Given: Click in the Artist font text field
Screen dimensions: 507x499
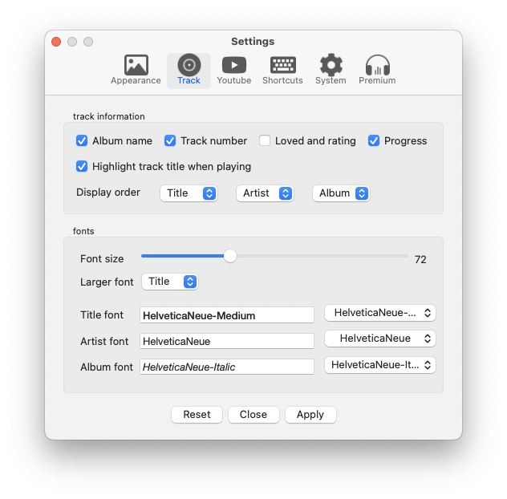Looking at the screenshot, I should tap(227, 341).
